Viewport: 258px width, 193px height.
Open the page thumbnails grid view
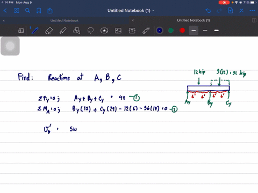click(17, 11)
